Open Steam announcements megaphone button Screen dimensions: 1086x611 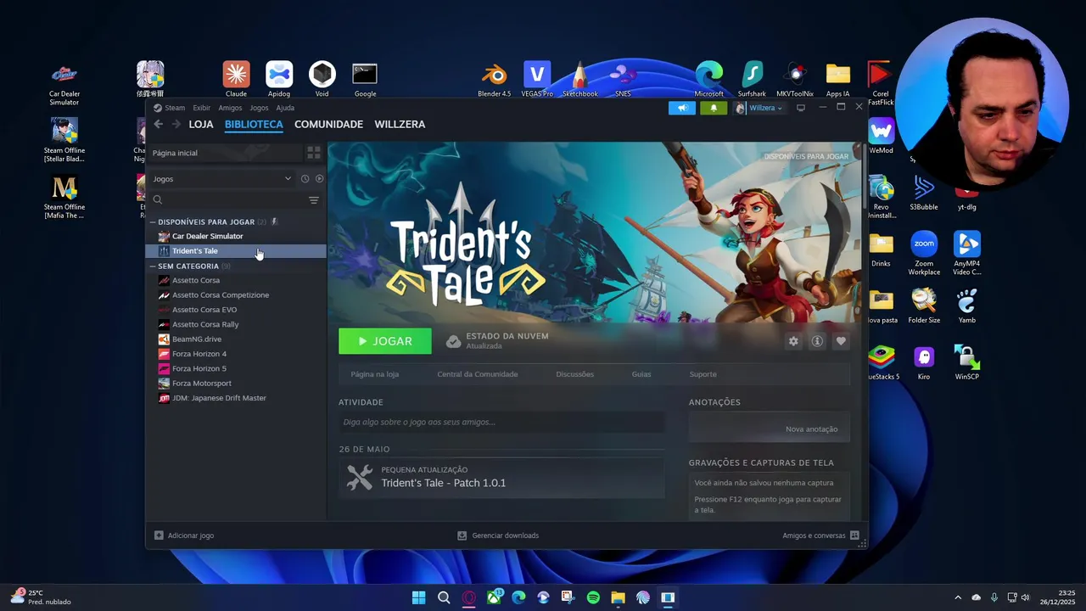tap(682, 108)
